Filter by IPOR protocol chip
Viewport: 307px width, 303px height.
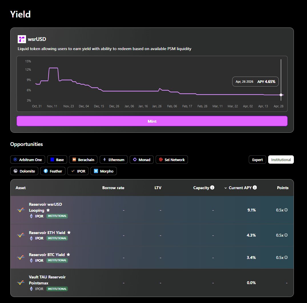(x=78, y=171)
